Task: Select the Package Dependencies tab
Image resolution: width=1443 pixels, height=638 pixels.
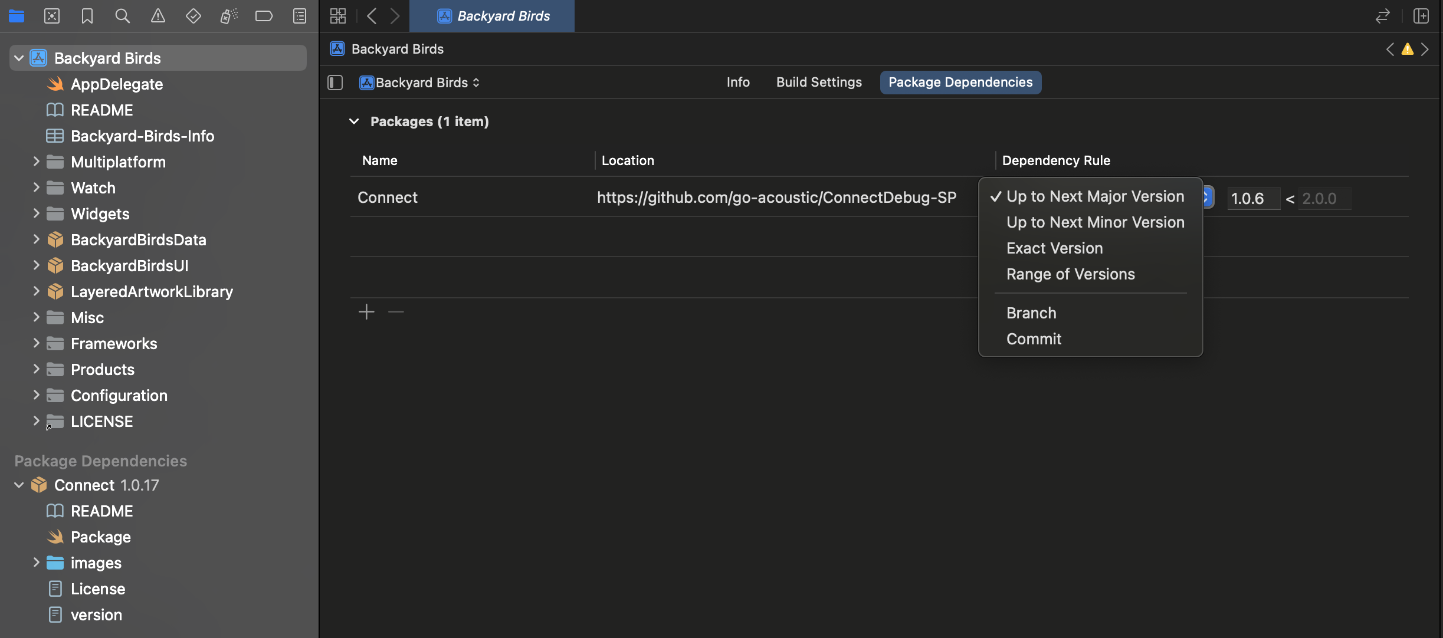Action: [x=960, y=83]
